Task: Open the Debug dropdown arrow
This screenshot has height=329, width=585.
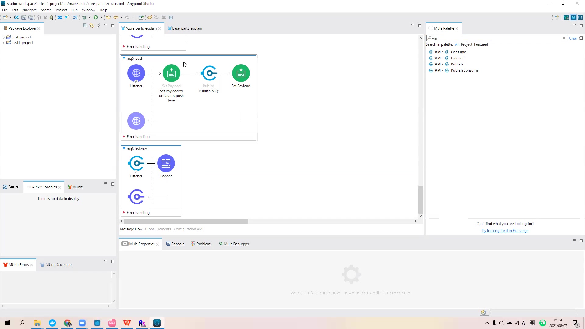Action: (90, 17)
